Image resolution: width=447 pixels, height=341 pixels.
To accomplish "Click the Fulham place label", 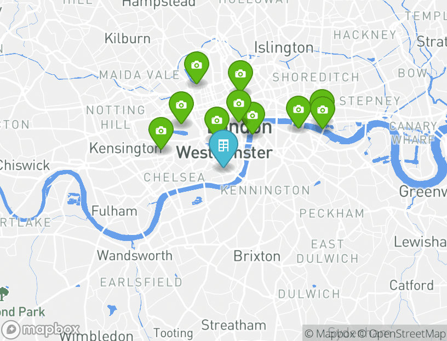I will click(x=114, y=211).
